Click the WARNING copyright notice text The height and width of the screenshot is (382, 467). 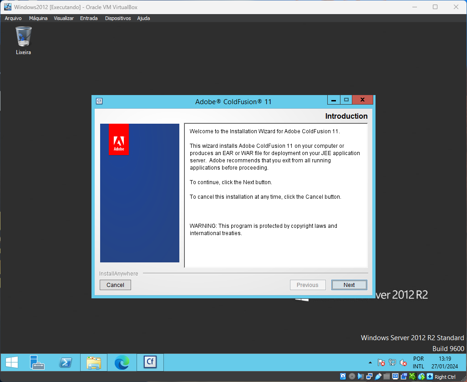click(x=263, y=229)
